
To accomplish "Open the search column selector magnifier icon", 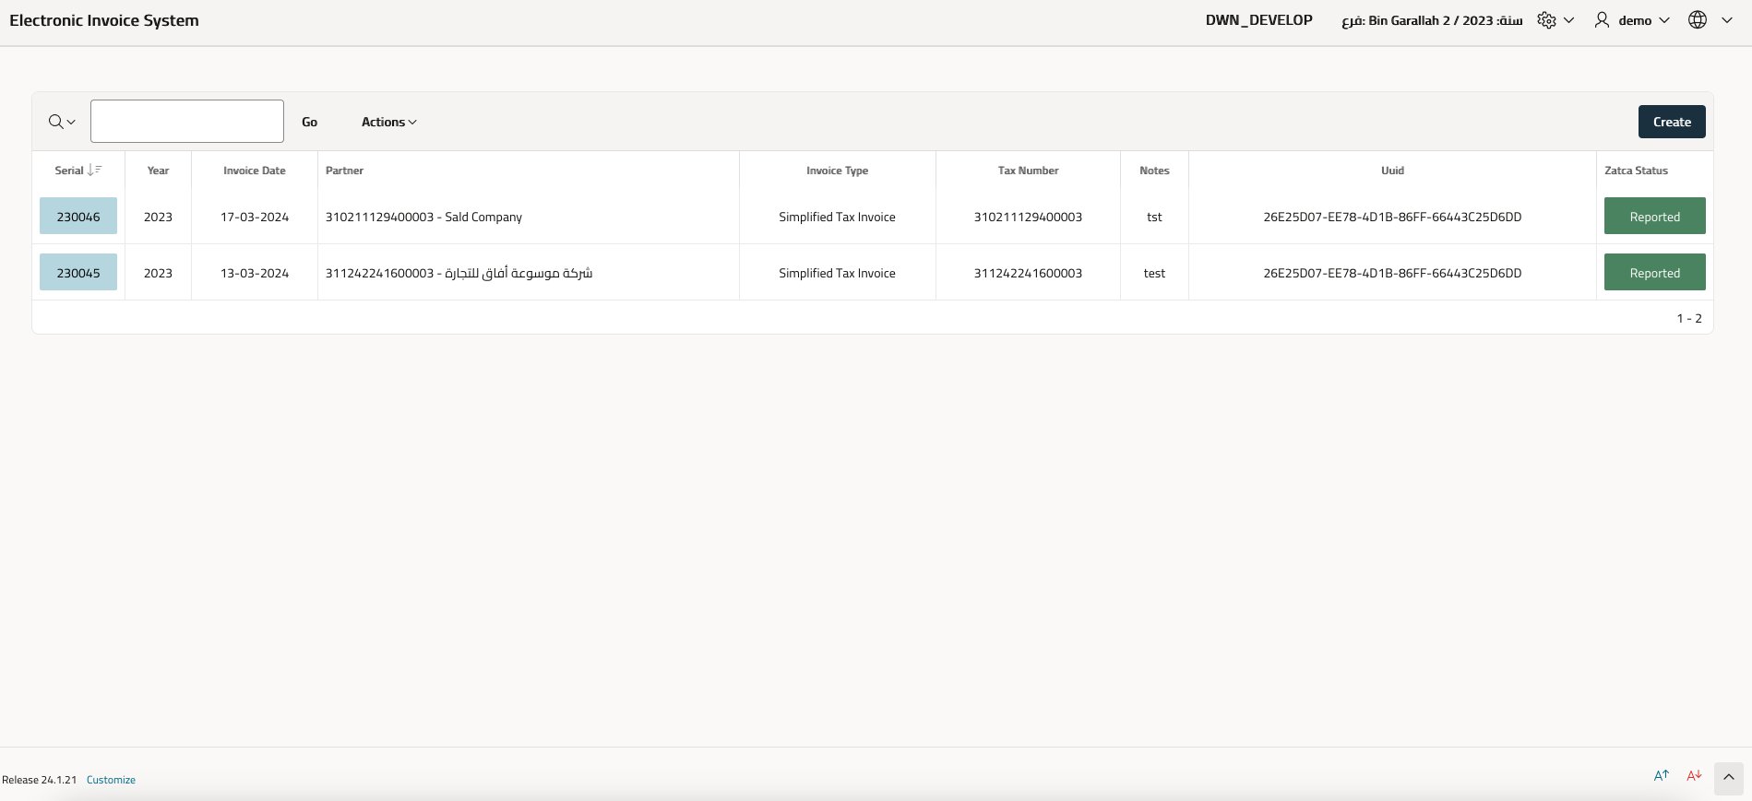I will (x=61, y=122).
